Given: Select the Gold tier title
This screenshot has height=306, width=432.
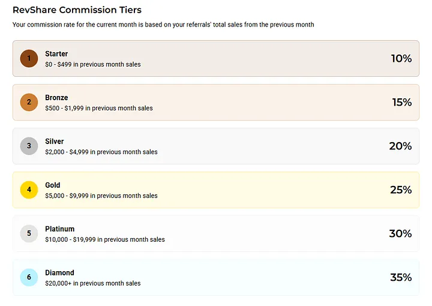Looking at the screenshot, I should [53, 185].
